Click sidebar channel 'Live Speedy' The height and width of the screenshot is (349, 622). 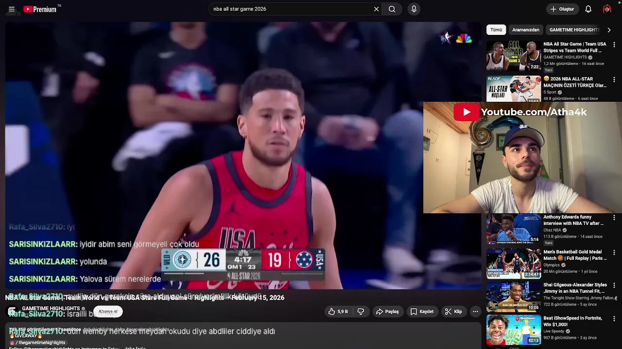(554, 332)
